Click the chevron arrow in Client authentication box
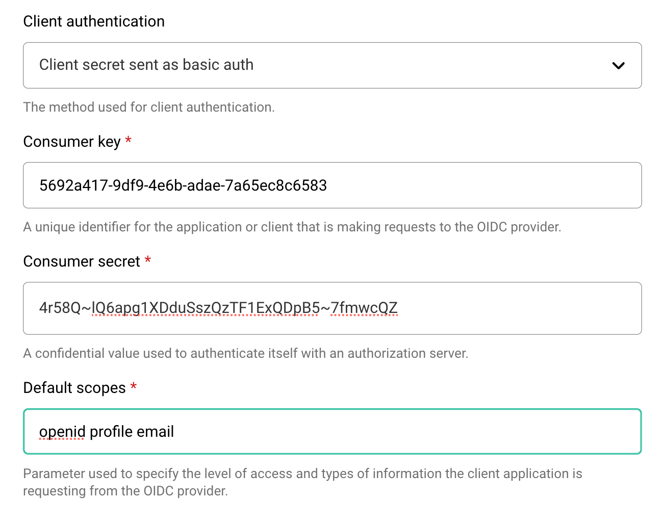Viewport: 664px width, 527px height. point(618,66)
